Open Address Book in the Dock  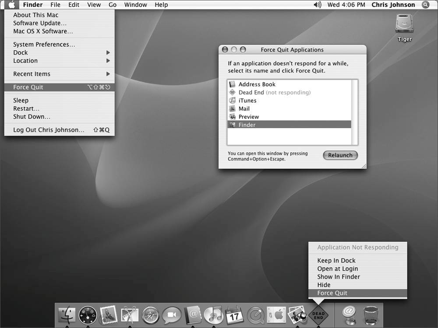(x=193, y=315)
